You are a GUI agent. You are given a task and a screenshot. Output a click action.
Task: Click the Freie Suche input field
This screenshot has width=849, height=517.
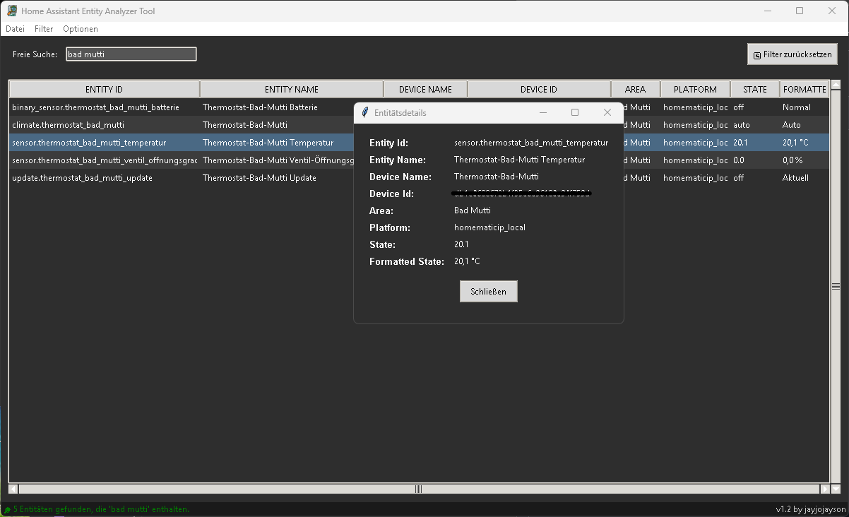point(131,54)
